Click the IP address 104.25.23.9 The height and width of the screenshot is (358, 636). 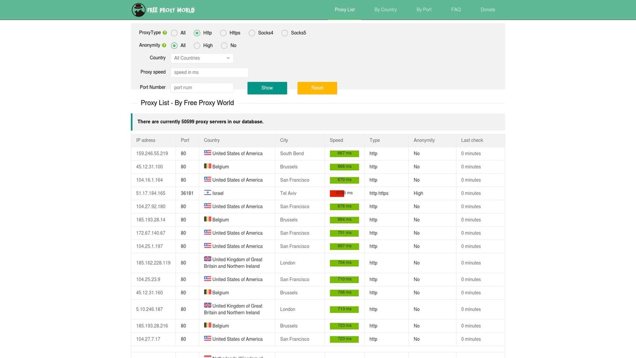pyautogui.click(x=148, y=279)
